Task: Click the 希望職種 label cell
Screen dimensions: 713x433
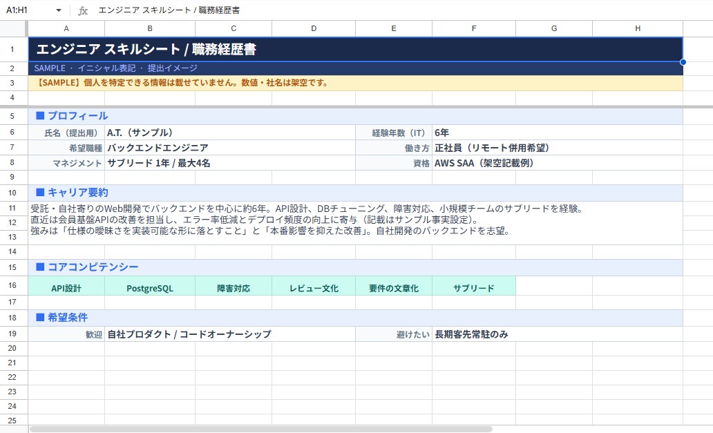Action: (x=66, y=148)
